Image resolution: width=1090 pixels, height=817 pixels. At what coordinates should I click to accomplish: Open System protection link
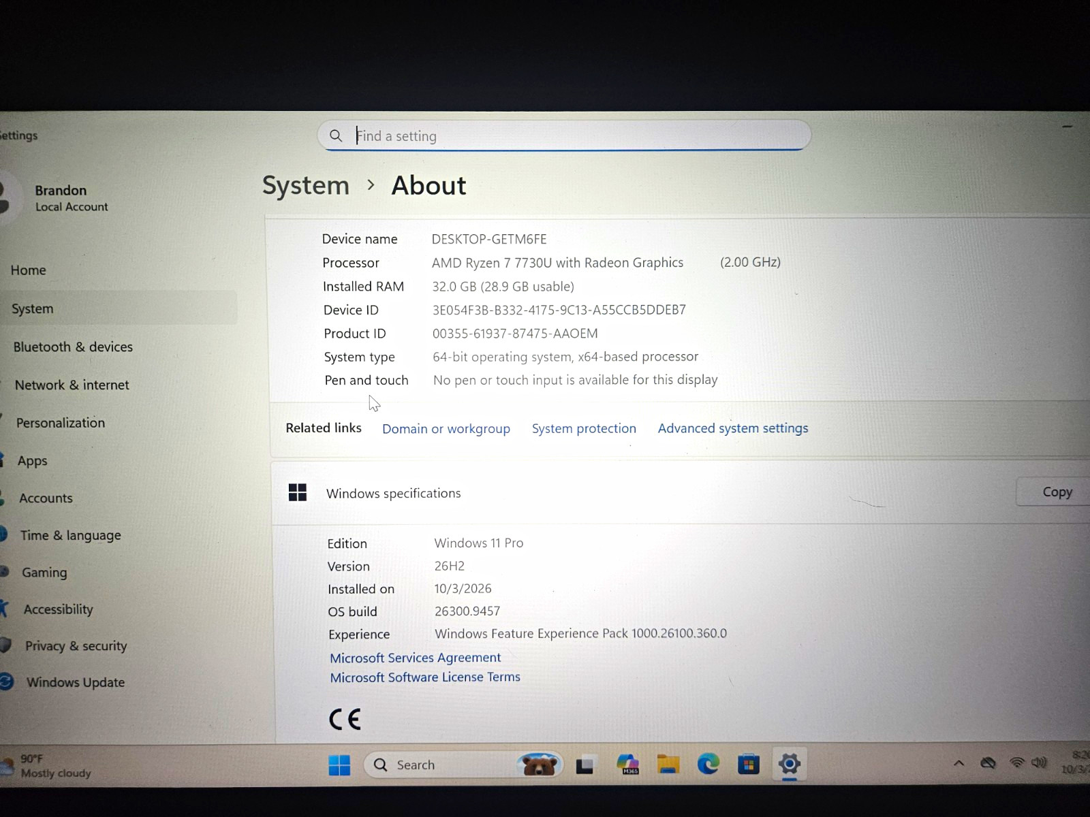pyautogui.click(x=584, y=428)
